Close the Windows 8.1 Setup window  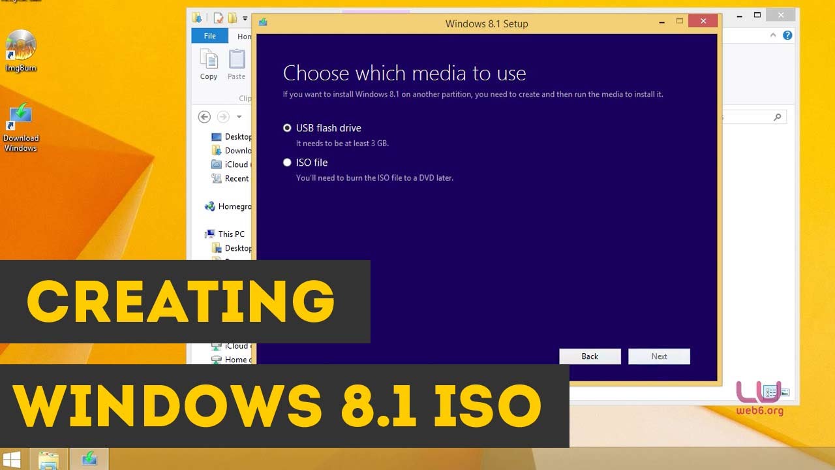(703, 21)
